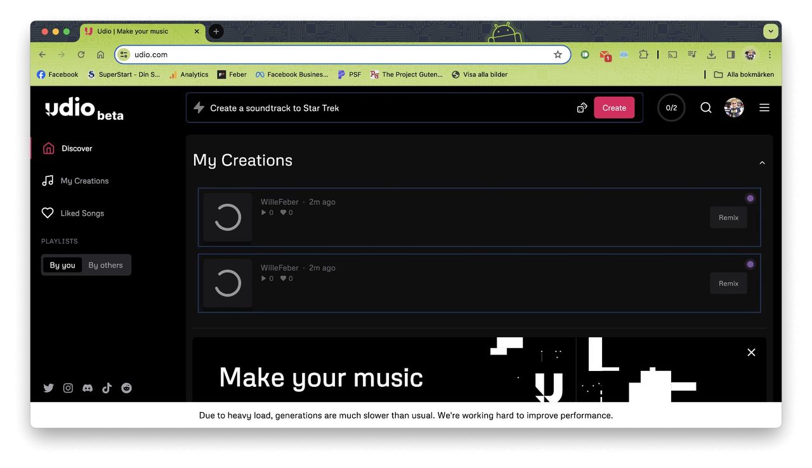Click the 0/2 generation progress circle

tap(671, 108)
